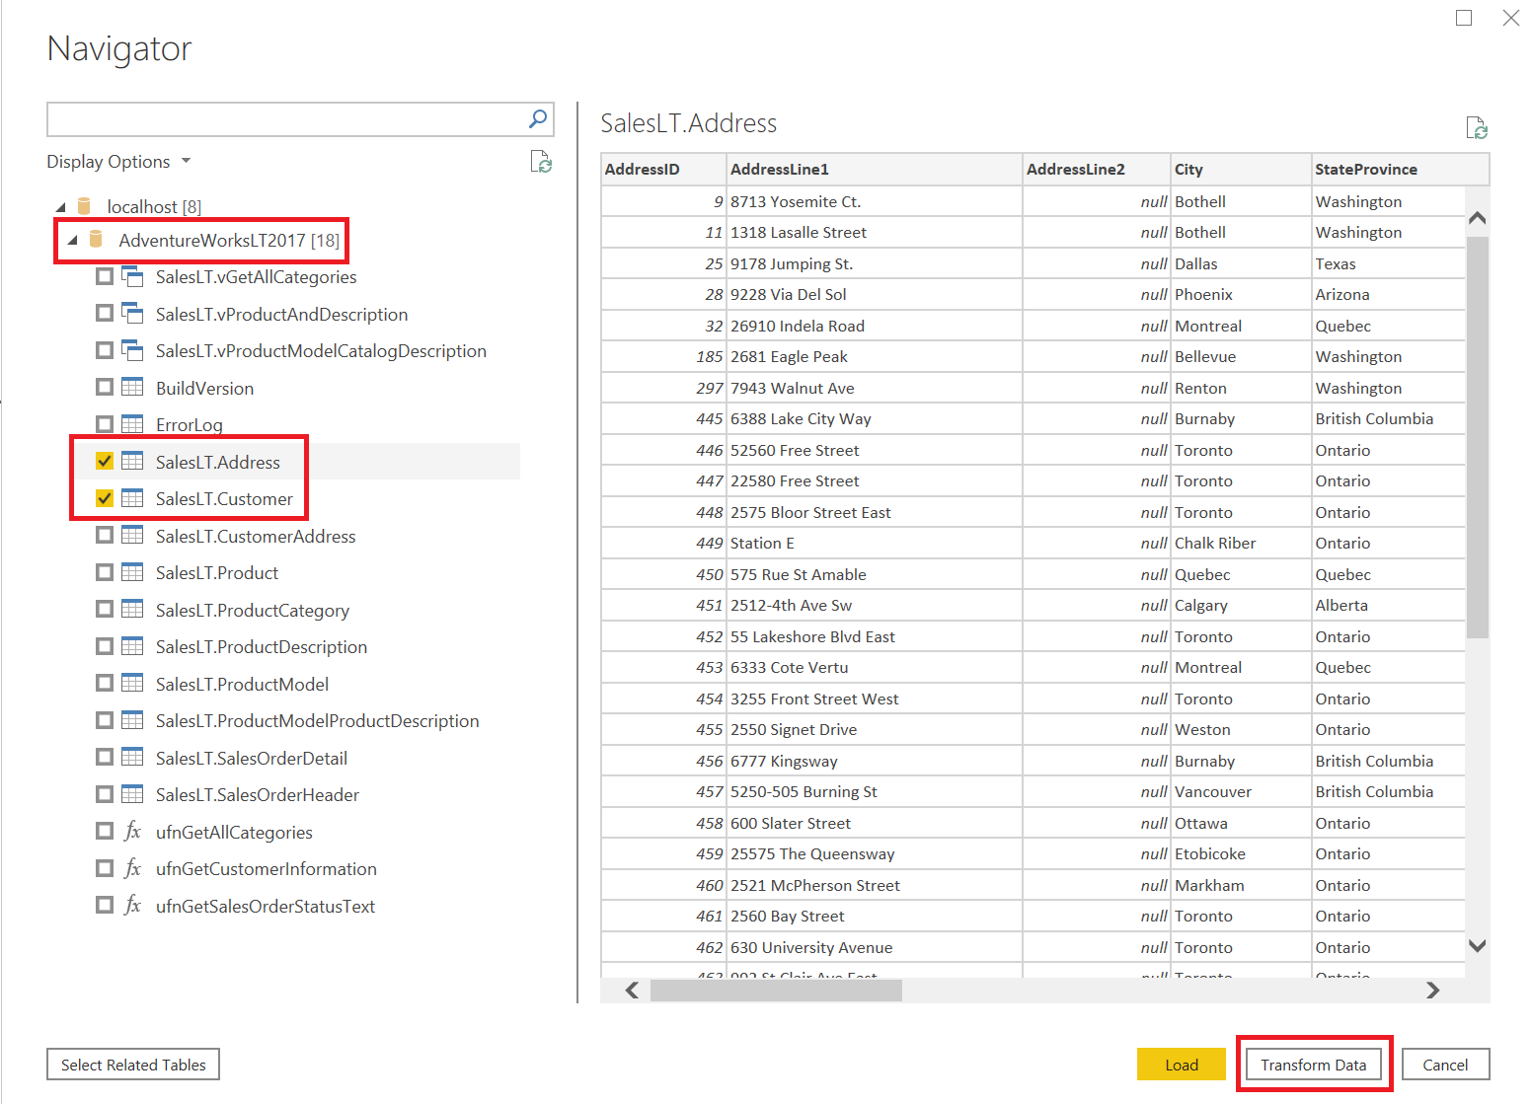Click the AddressLine1 column header
The image size is (1532, 1104).
(875, 169)
